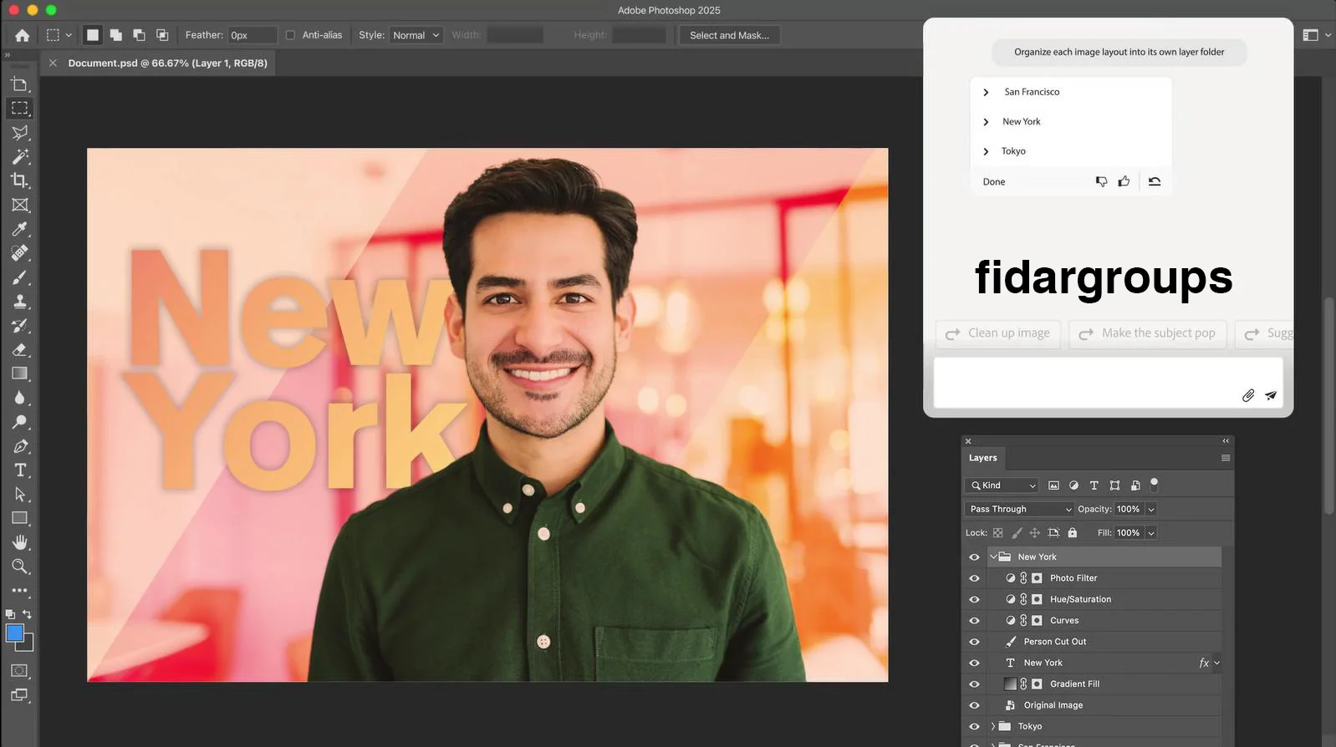Expand the Tokyo layer group
This screenshot has width=1336, height=747.
pyautogui.click(x=993, y=727)
